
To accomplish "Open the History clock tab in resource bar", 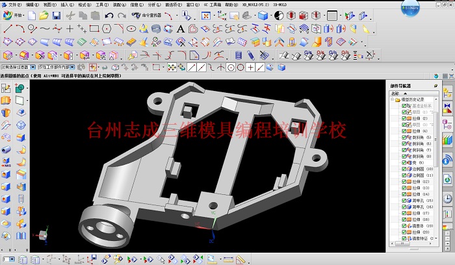I will (x=447, y=199).
